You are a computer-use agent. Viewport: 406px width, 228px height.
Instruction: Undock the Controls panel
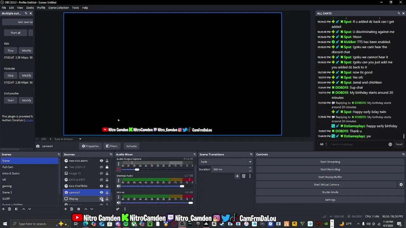(x=403, y=155)
